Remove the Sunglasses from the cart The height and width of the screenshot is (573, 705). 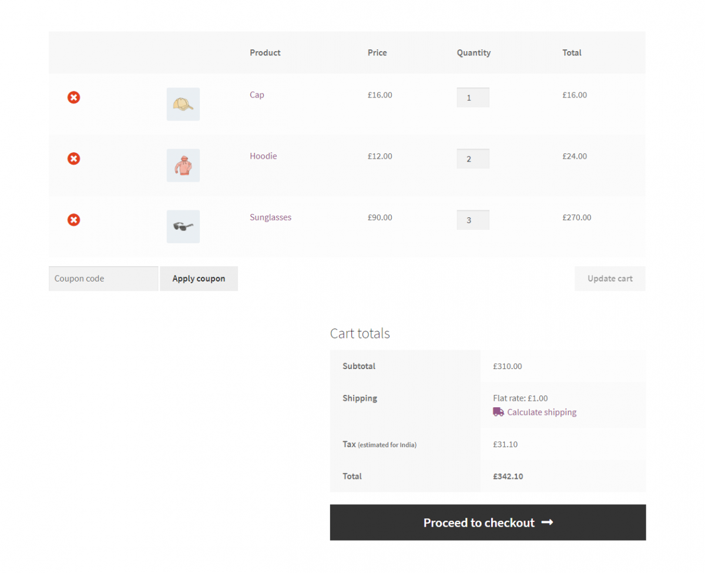pyautogui.click(x=73, y=220)
